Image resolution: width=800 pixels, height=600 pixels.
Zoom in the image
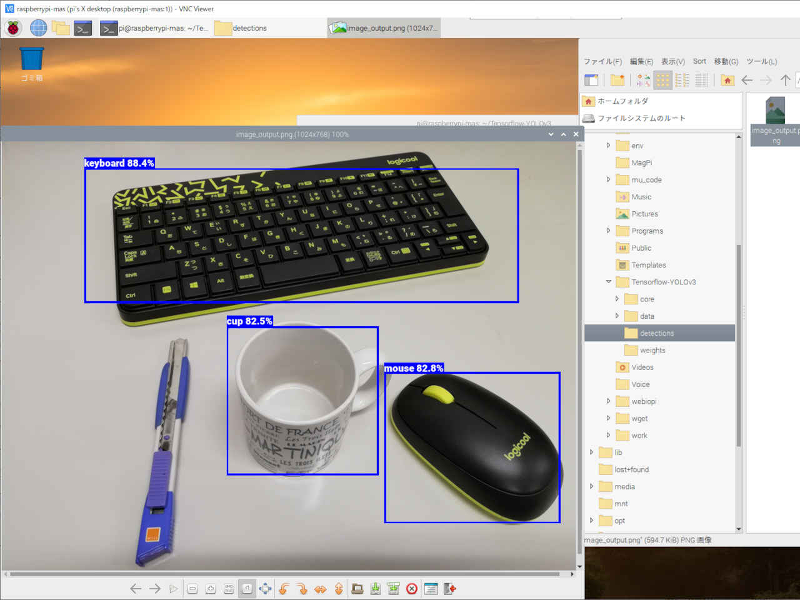[x=211, y=589]
